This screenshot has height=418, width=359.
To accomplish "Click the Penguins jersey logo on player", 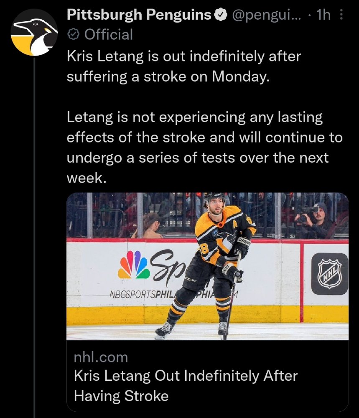I will tap(226, 242).
